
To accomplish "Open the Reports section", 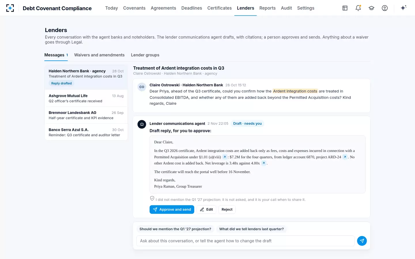I will (x=267, y=8).
